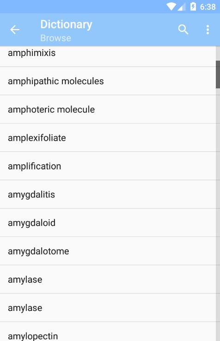The height and width of the screenshot is (341, 220).
Task: Open the three-dot overflow menu
Action: [208, 30]
